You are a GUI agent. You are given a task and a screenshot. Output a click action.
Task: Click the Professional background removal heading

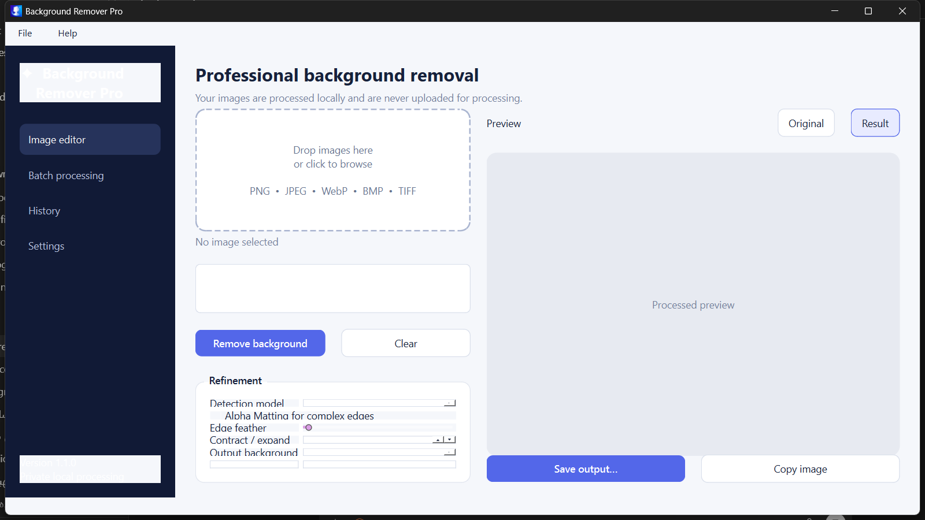(337, 75)
